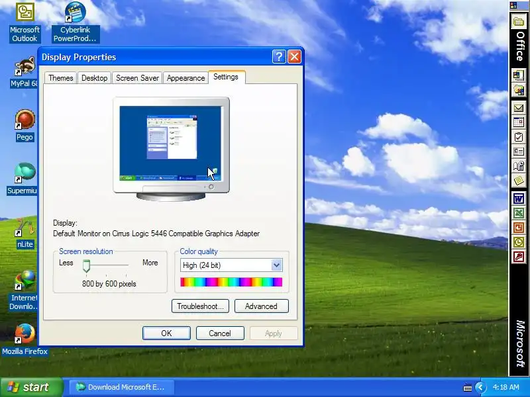Confirm with the OK button
The height and width of the screenshot is (397, 530).
pyautogui.click(x=166, y=333)
